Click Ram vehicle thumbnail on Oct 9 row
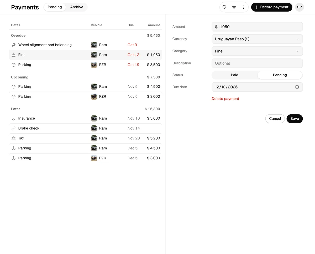Screen dimensions: 315x254 (94, 45)
